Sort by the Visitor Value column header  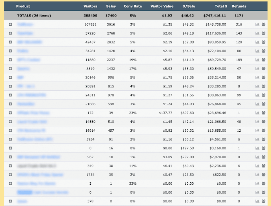[x=162, y=6]
